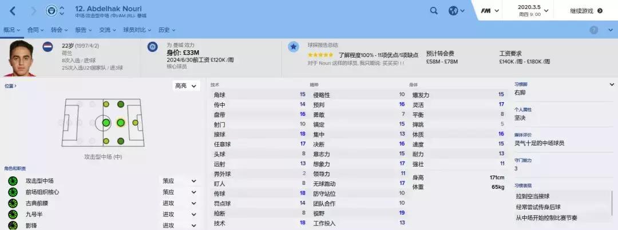Select the 传球 attribute row
Screen dimensions: 618x230
[x=259, y=193]
